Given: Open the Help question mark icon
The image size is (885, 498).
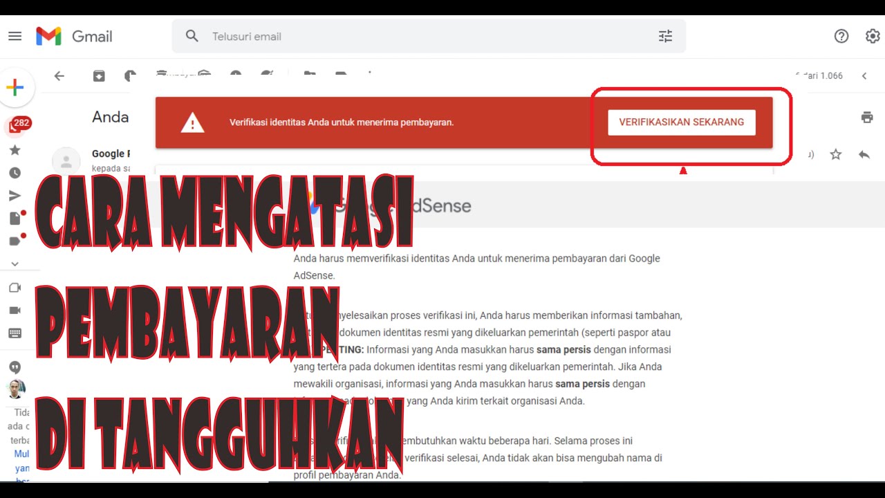Looking at the screenshot, I should [841, 36].
